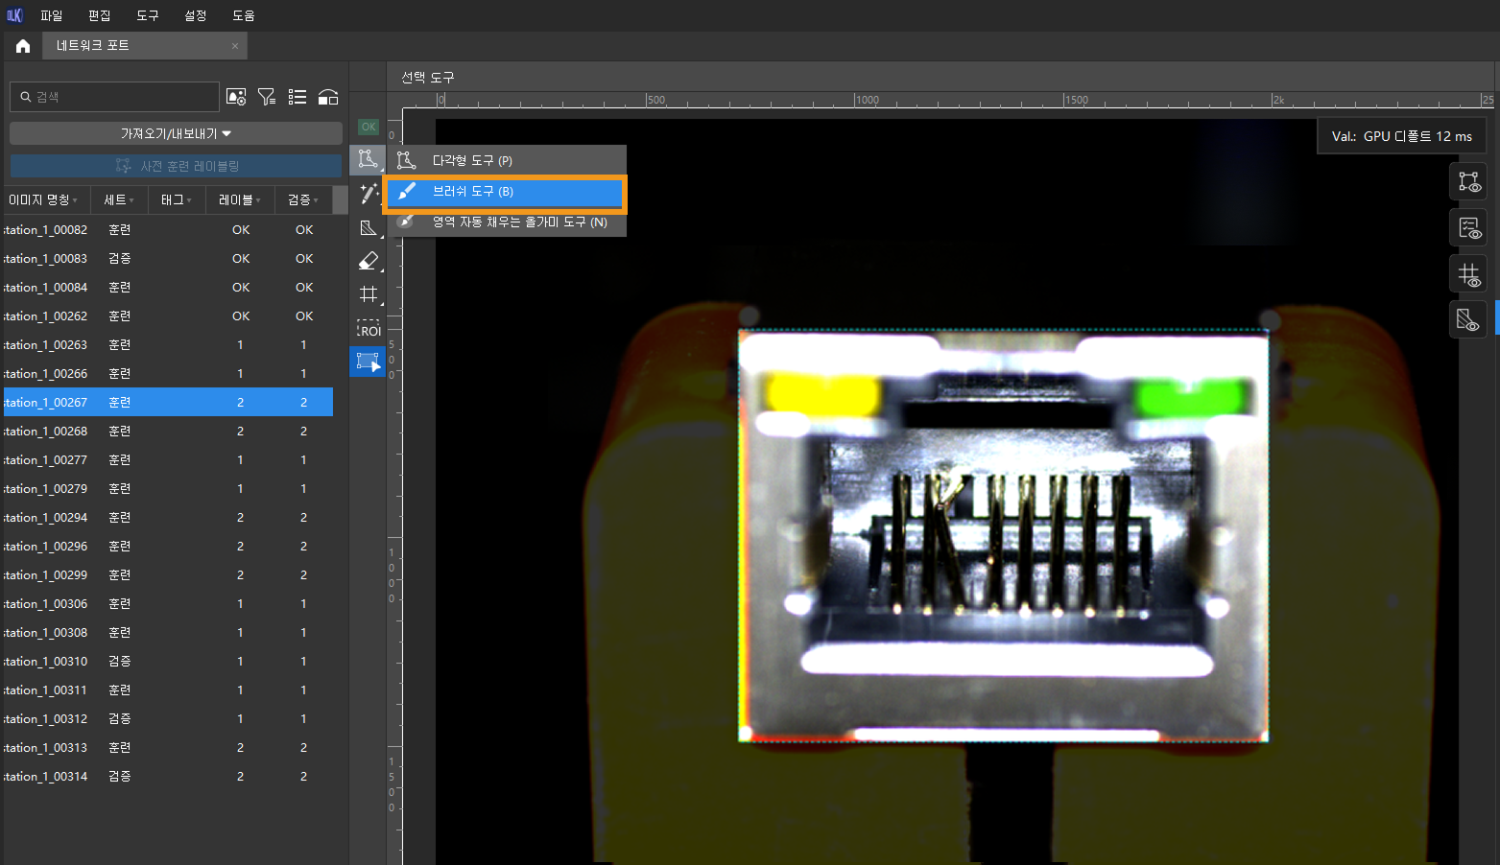Click the grid tool icon in toolbar
This screenshot has height=865, width=1500.
point(369,294)
